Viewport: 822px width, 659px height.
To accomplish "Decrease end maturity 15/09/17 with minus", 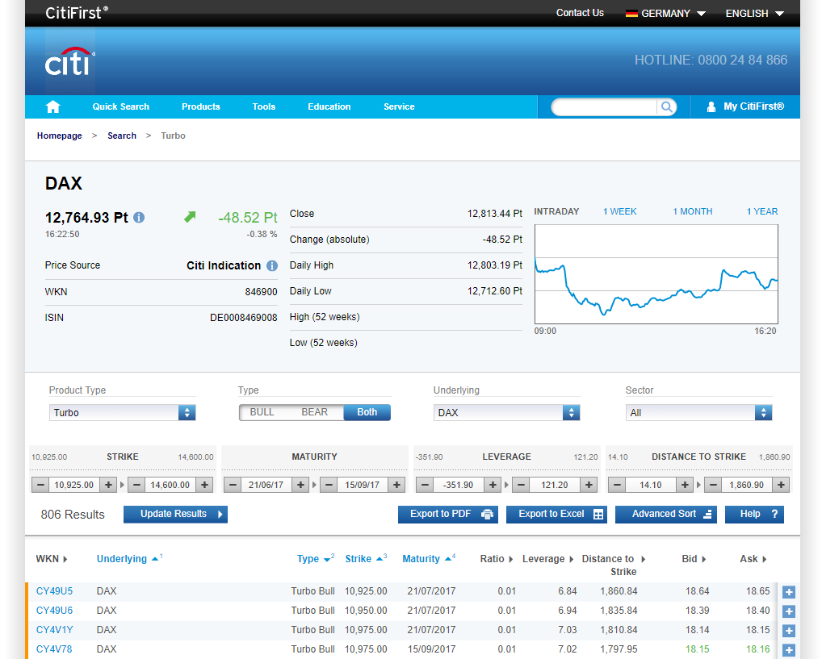I will coord(329,485).
